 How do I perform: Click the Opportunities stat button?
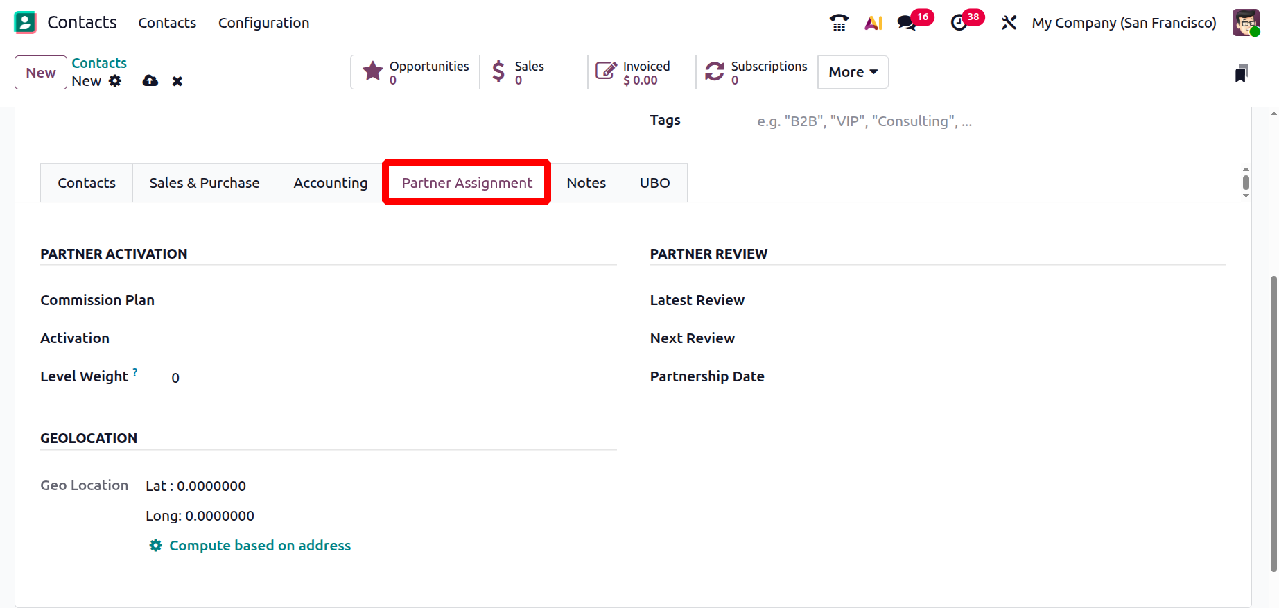[x=415, y=72]
